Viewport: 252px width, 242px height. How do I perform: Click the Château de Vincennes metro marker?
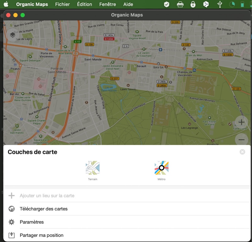pos(185,68)
